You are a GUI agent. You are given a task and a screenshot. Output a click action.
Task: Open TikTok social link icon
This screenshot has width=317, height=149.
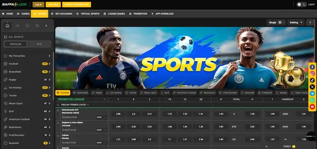click(312, 80)
